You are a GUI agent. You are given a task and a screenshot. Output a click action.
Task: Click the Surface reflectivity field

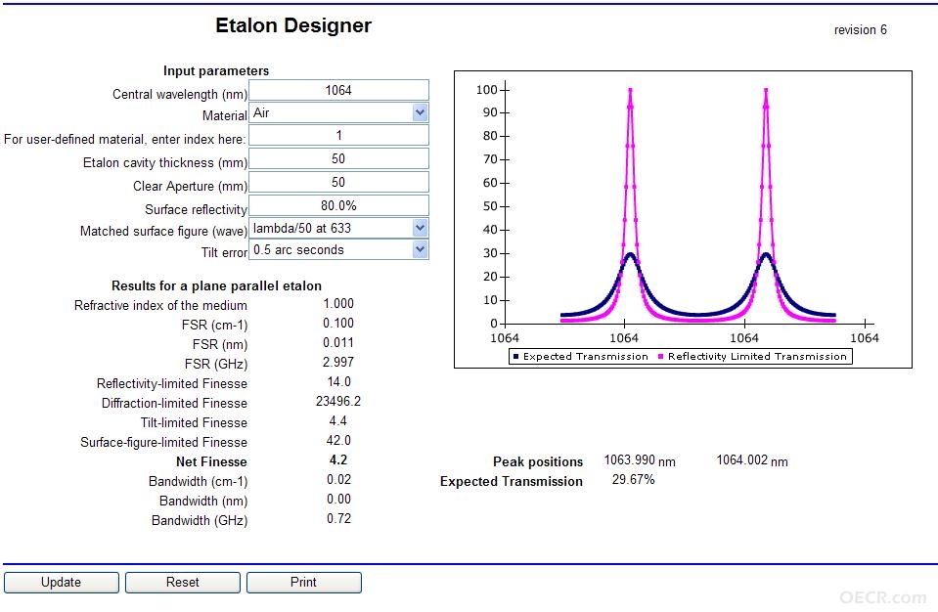pyautogui.click(x=338, y=205)
